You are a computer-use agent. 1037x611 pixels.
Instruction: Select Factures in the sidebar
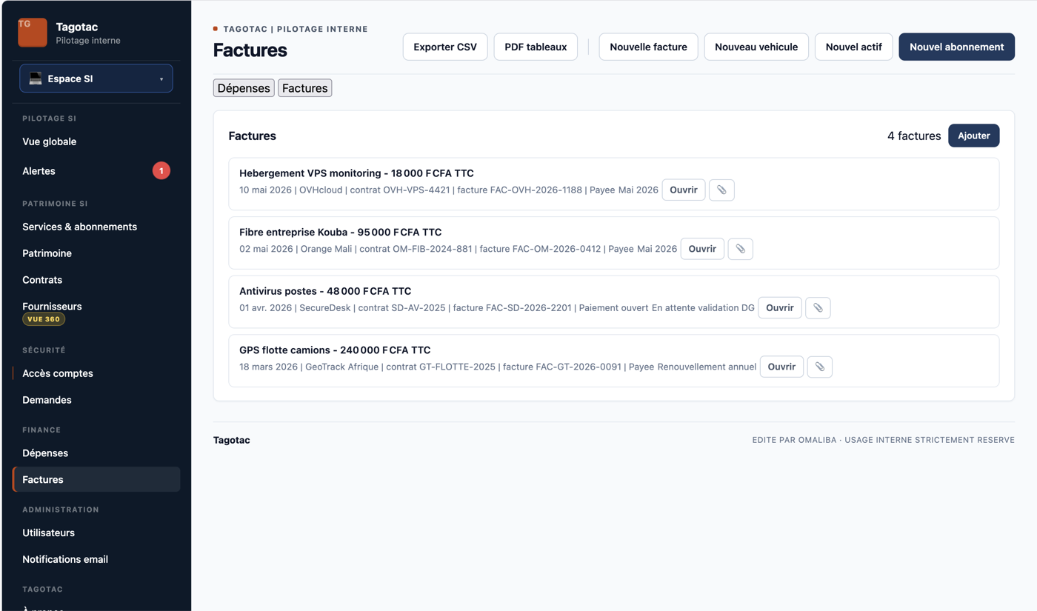coord(96,480)
